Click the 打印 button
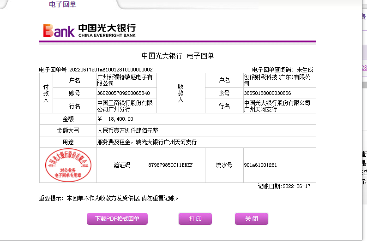The image size is (367, 241). pyautogui.click(x=195, y=219)
